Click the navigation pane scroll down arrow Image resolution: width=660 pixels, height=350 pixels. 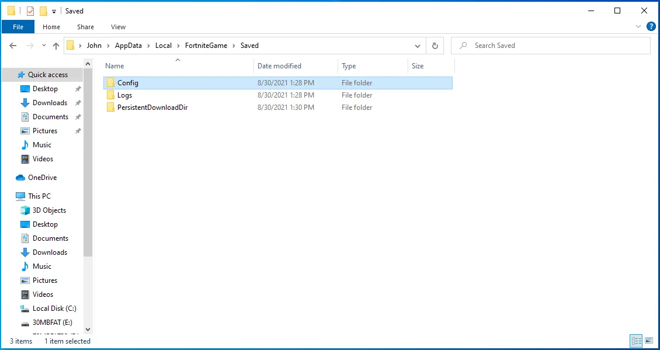[x=88, y=330]
